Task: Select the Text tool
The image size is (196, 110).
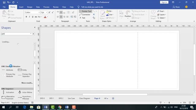Action: [82, 18]
